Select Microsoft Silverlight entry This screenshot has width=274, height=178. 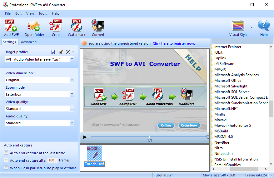click(x=231, y=86)
